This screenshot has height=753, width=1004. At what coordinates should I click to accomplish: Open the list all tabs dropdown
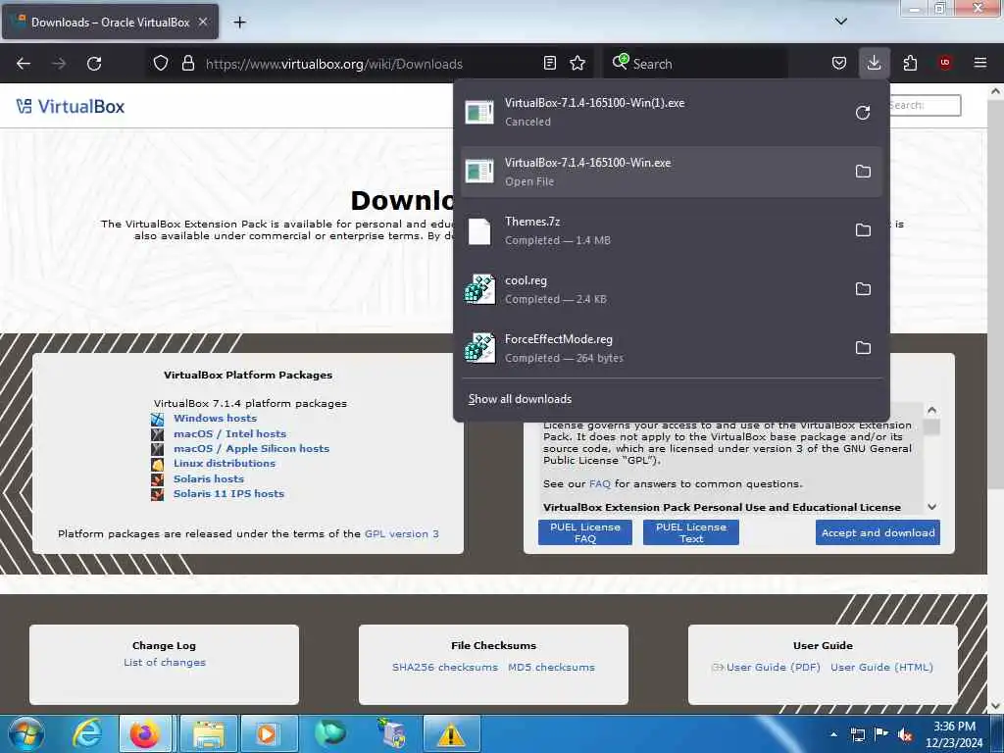840,22
